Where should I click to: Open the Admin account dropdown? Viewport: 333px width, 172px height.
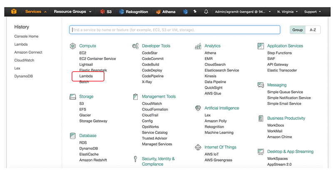243,12
